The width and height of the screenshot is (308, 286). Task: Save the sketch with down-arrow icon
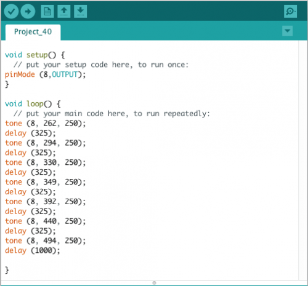point(80,11)
